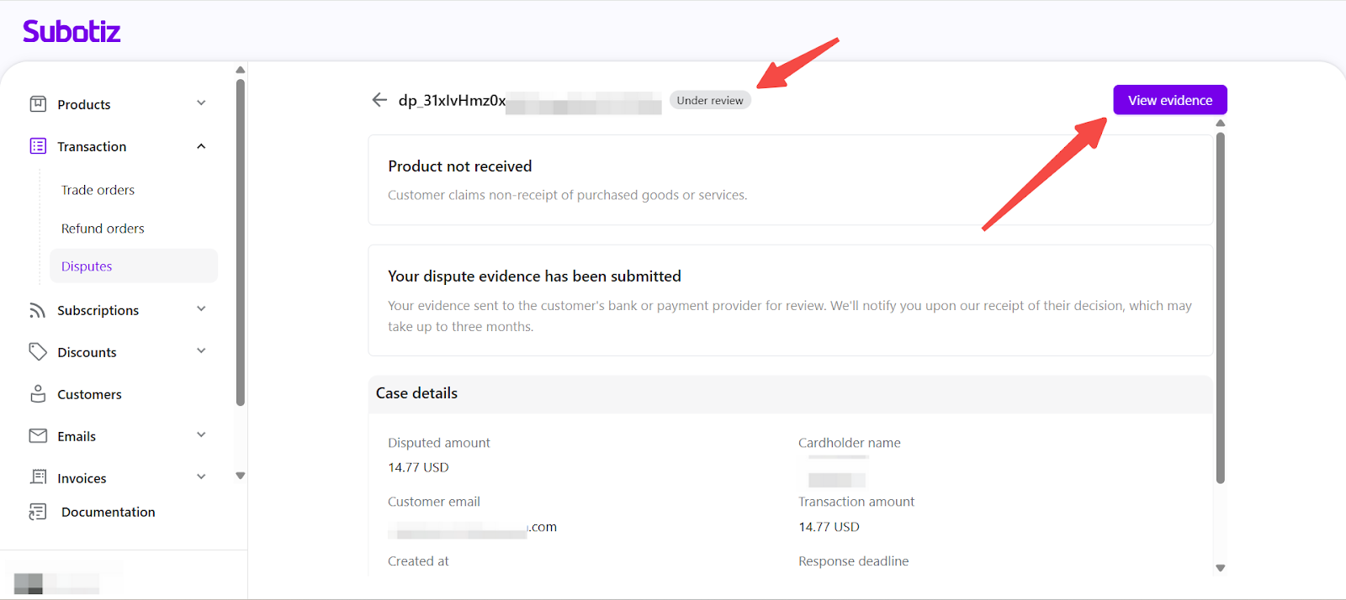The height and width of the screenshot is (600, 1346).
Task: Click the Documentation book icon
Action: (x=38, y=512)
